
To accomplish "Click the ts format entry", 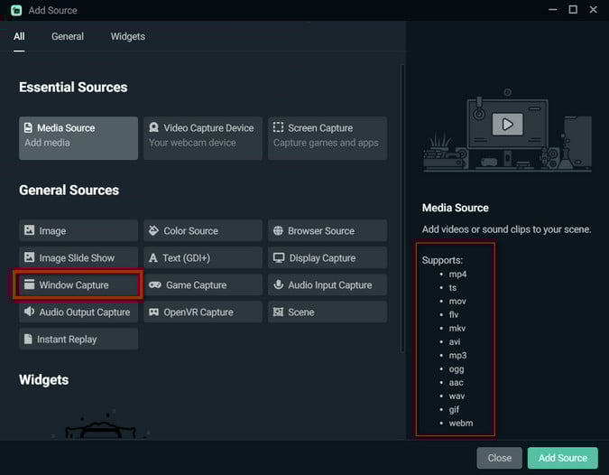I will click(453, 288).
